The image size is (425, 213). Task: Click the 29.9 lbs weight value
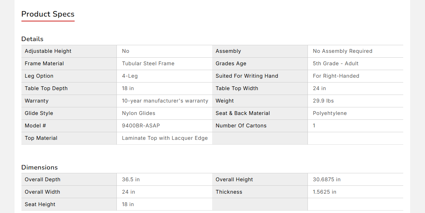coord(323,101)
